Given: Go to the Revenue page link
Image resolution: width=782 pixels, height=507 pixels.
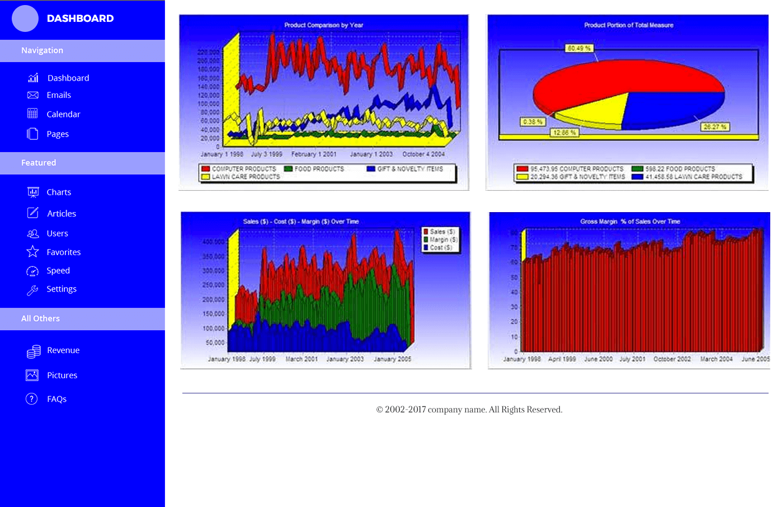Looking at the screenshot, I should (63, 350).
